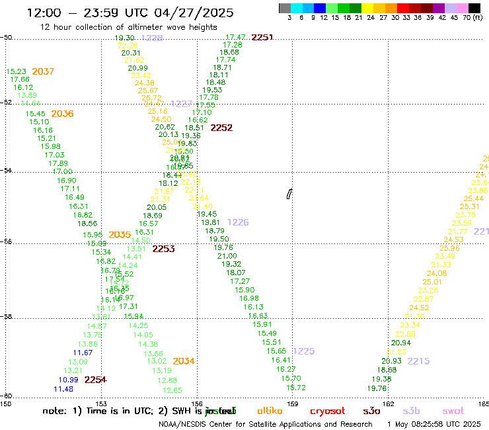Click the wave height value 15.23
Viewport: 489px width, 430px height.
(17, 71)
